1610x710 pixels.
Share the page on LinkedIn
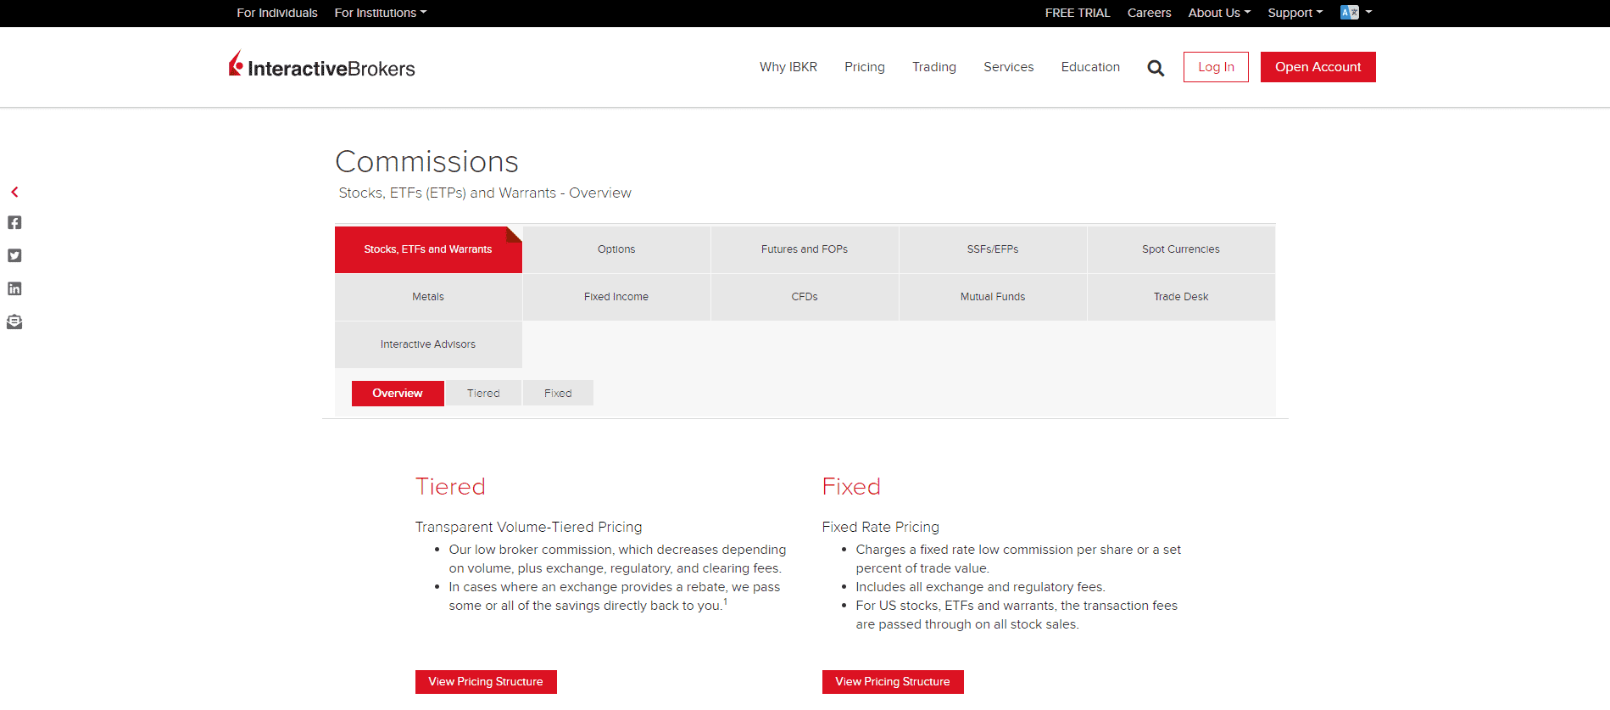(14, 288)
